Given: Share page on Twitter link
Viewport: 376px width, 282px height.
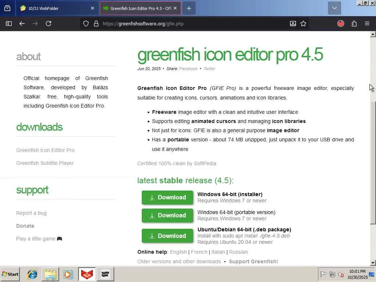Looking at the screenshot, I should pyautogui.click(x=209, y=69).
